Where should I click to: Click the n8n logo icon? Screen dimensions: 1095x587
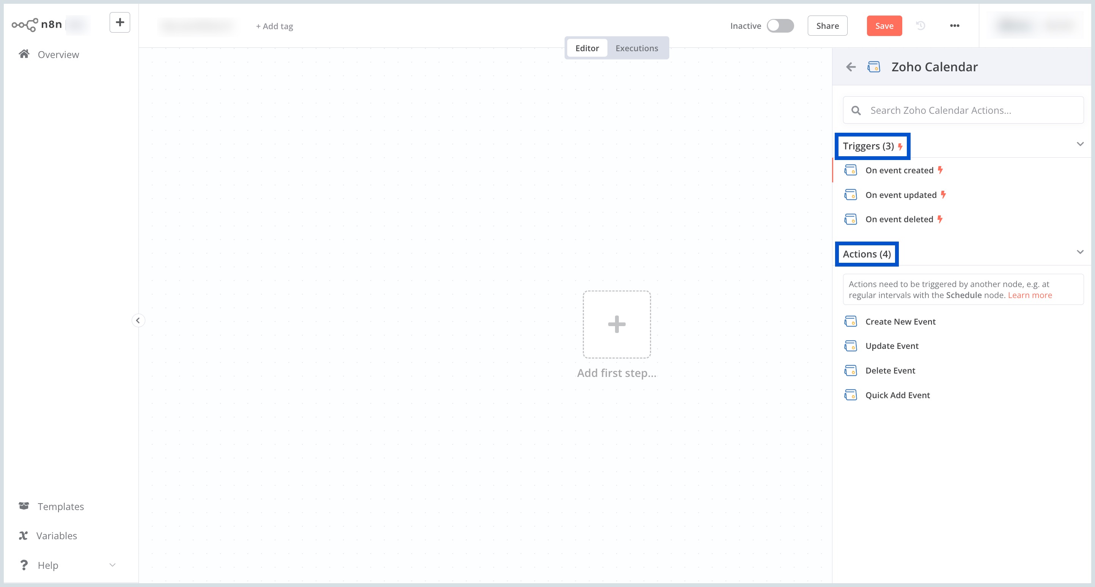25,25
